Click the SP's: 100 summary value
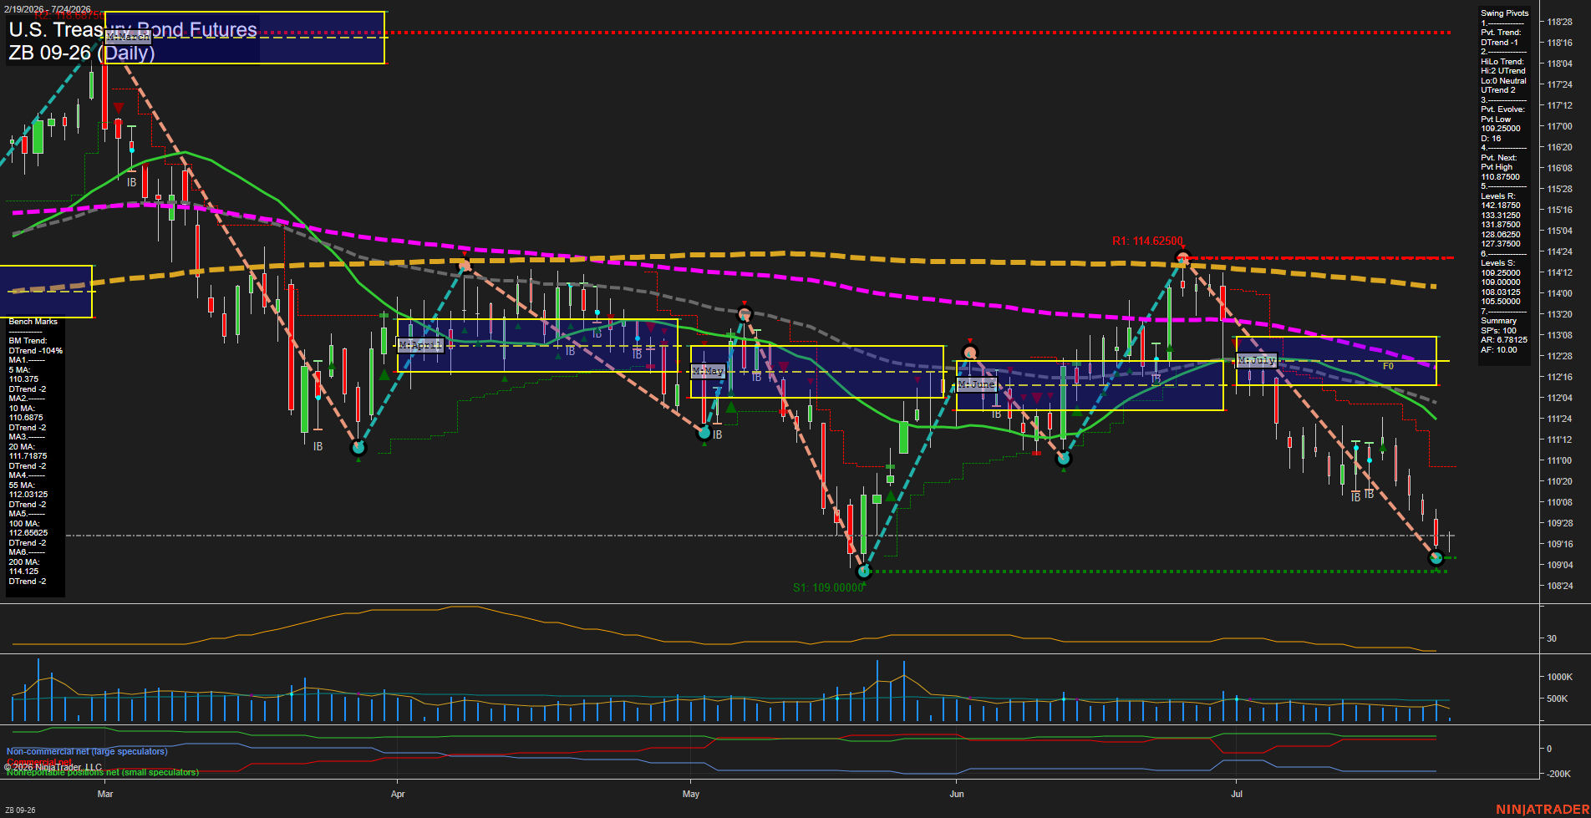 pyautogui.click(x=1499, y=331)
